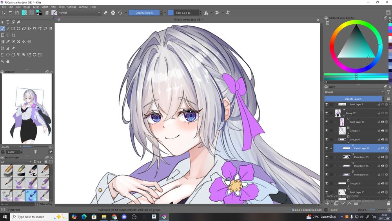This screenshot has width=392, height=221.
Task: Select the Text tool in toolbox
Action: (8, 22)
